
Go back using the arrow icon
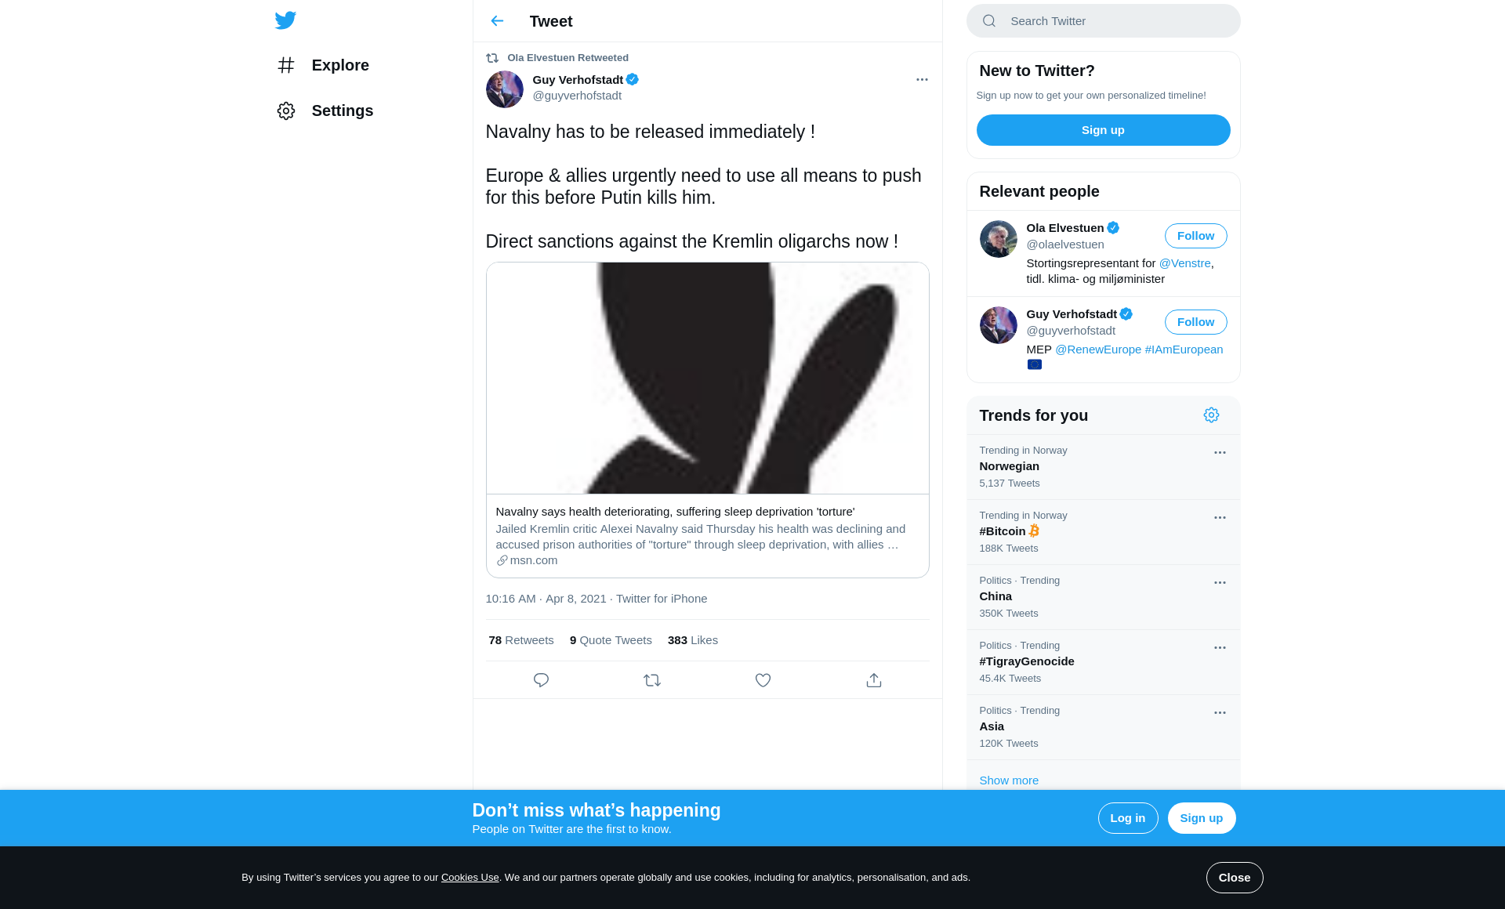pos(497,21)
